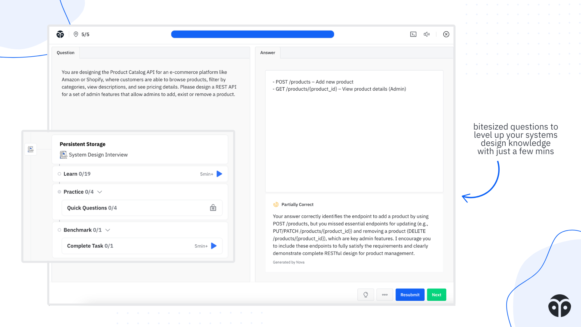The width and height of the screenshot is (581, 327).
Task: Open the three-dots more options button
Action: tap(385, 295)
